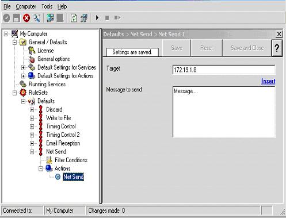The height and width of the screenshot is (218, 286).
Task: Select the License tree item
Action: pyautogui.click(x=45, y=51)
